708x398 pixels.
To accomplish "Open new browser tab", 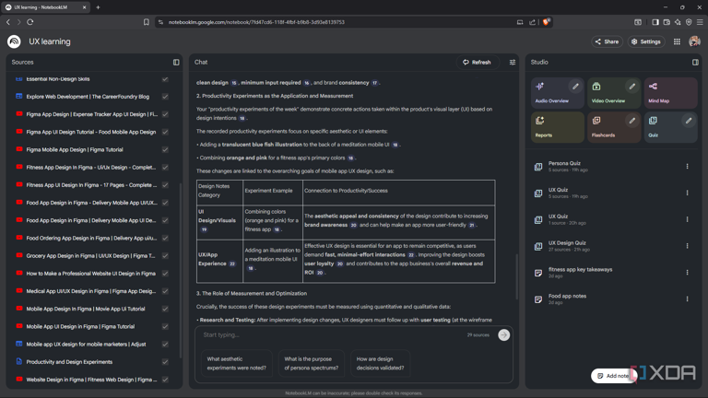I will tap(98, 7).
